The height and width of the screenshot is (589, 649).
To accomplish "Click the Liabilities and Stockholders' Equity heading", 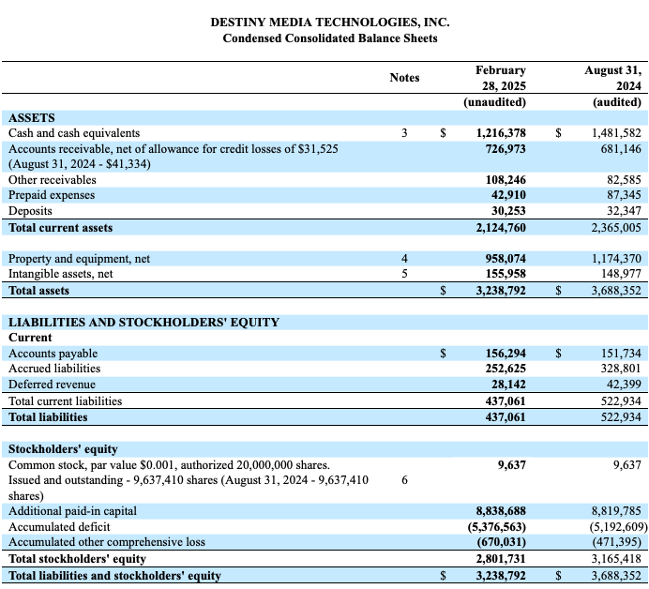I will 143,322.
